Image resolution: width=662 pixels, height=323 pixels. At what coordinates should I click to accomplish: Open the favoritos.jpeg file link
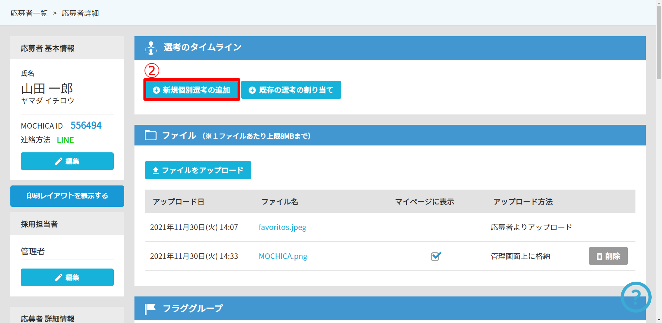click(x=282, y=227)
